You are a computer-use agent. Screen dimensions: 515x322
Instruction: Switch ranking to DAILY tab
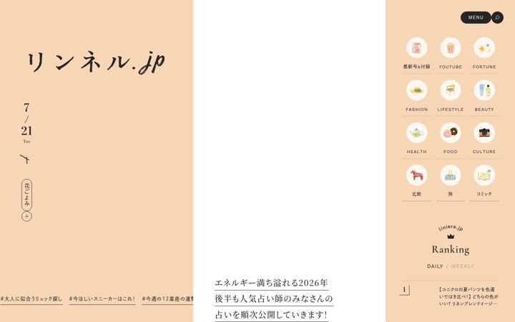(435, 266)
